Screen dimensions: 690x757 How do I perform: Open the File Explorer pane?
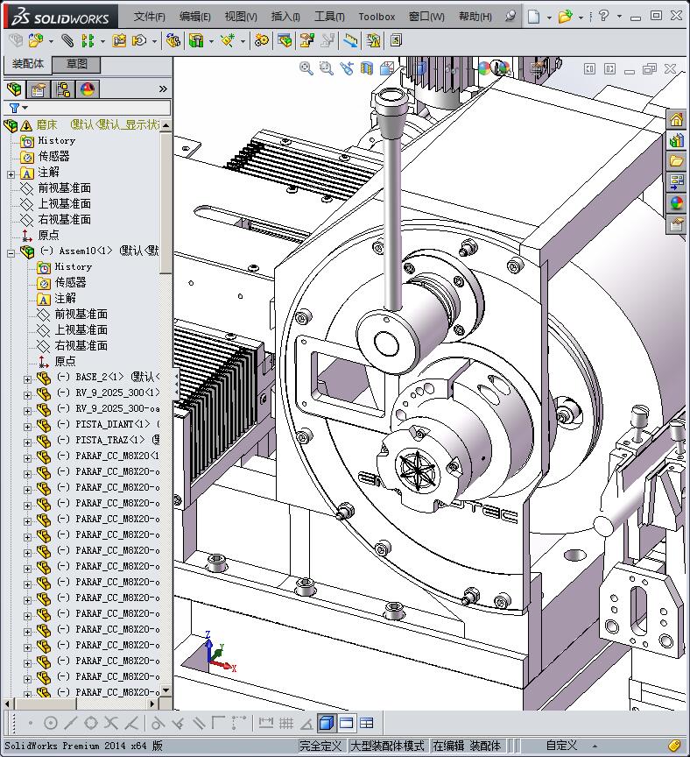click(677, 160)
